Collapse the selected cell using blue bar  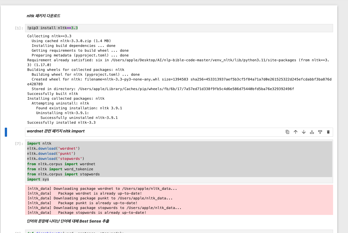coord(6,132)
